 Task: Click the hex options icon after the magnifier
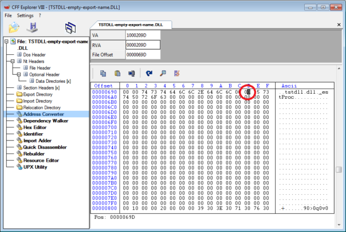click(177, 73)
